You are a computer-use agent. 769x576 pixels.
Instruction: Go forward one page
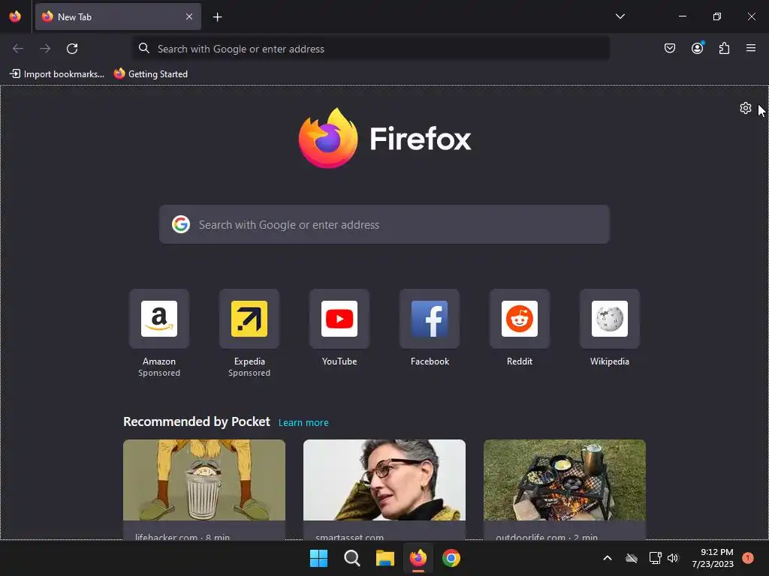[x=45, y=49]
